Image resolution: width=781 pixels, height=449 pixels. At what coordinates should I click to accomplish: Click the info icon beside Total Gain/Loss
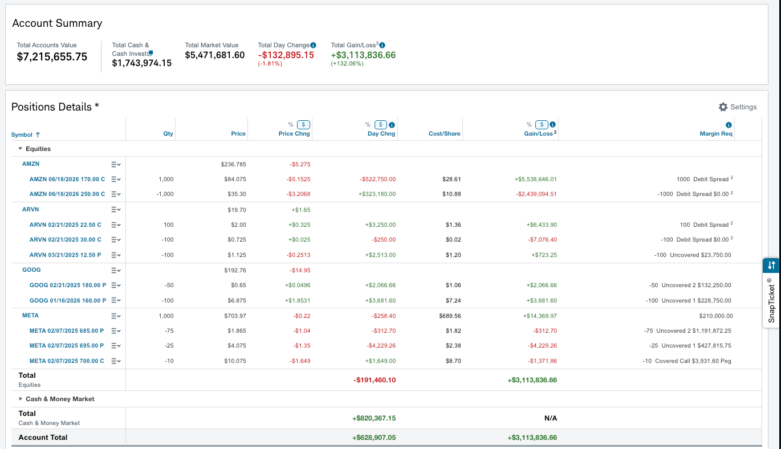[x=382, y=45]
